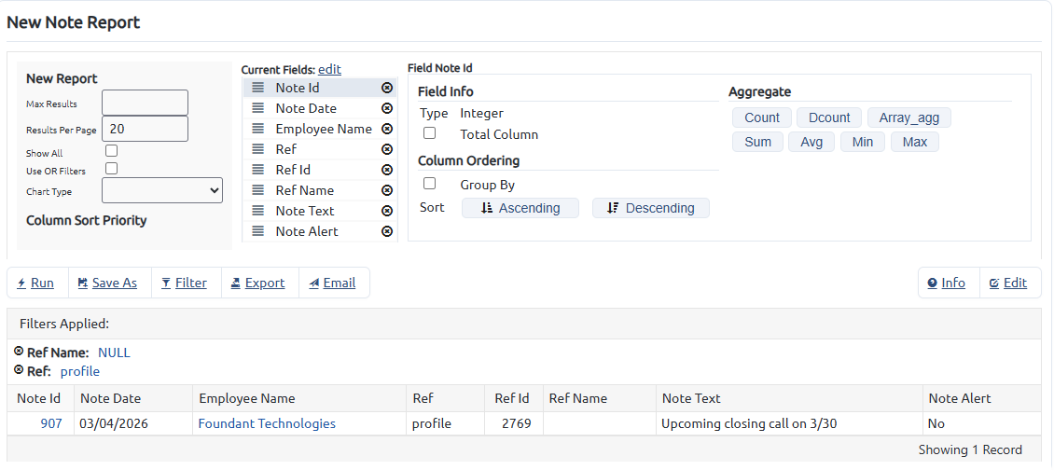Check the Total Column box
The image size is (1054, 470).
(430, 133)
